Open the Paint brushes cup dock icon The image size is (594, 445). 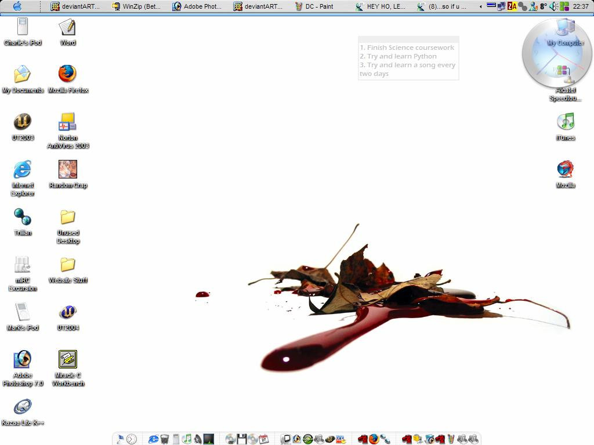coord(451,439)
